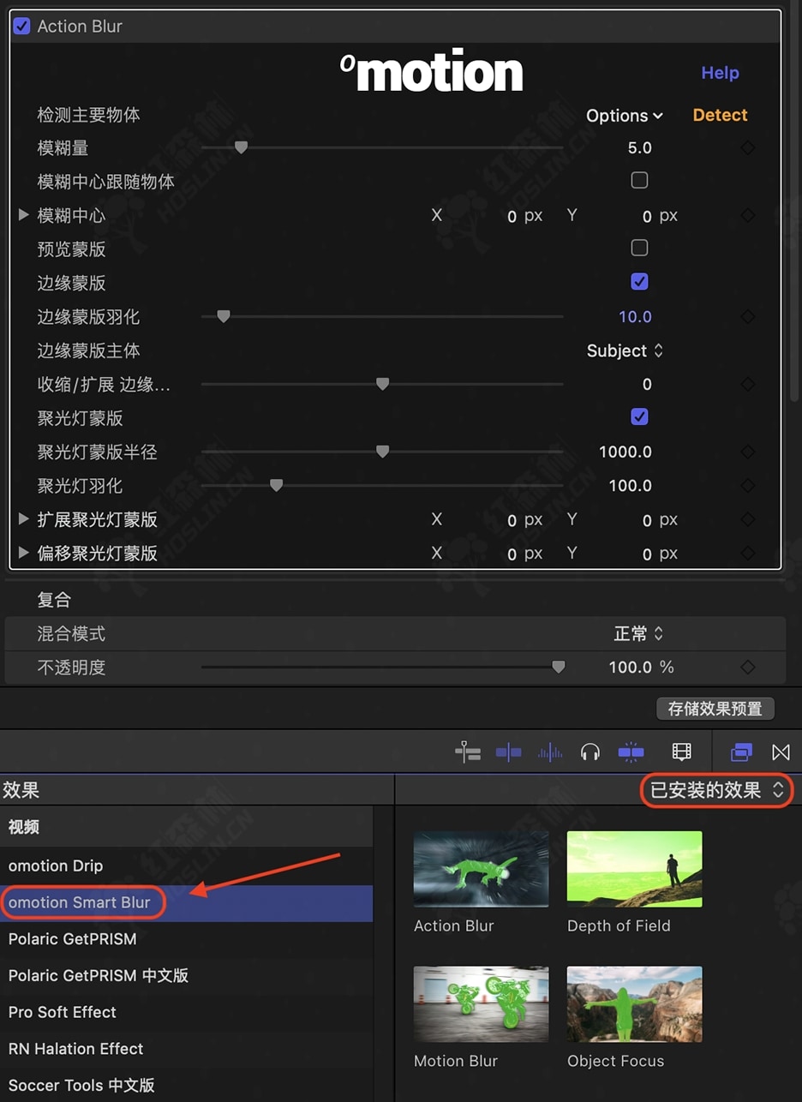Image resolution: width=802 pixels, height=1102 pixels.
Task: Disable the Action Blur effect checkbox
Action: (x=21, y=27)
